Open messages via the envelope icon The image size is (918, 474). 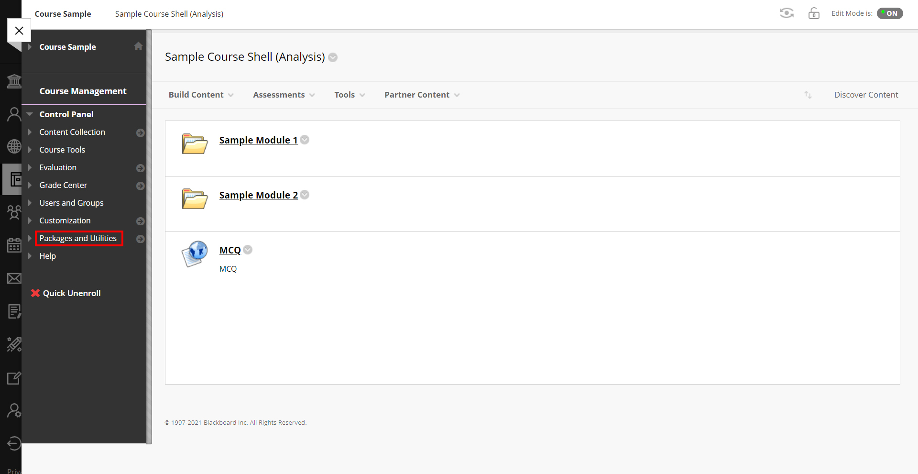(x=14, y=278)
